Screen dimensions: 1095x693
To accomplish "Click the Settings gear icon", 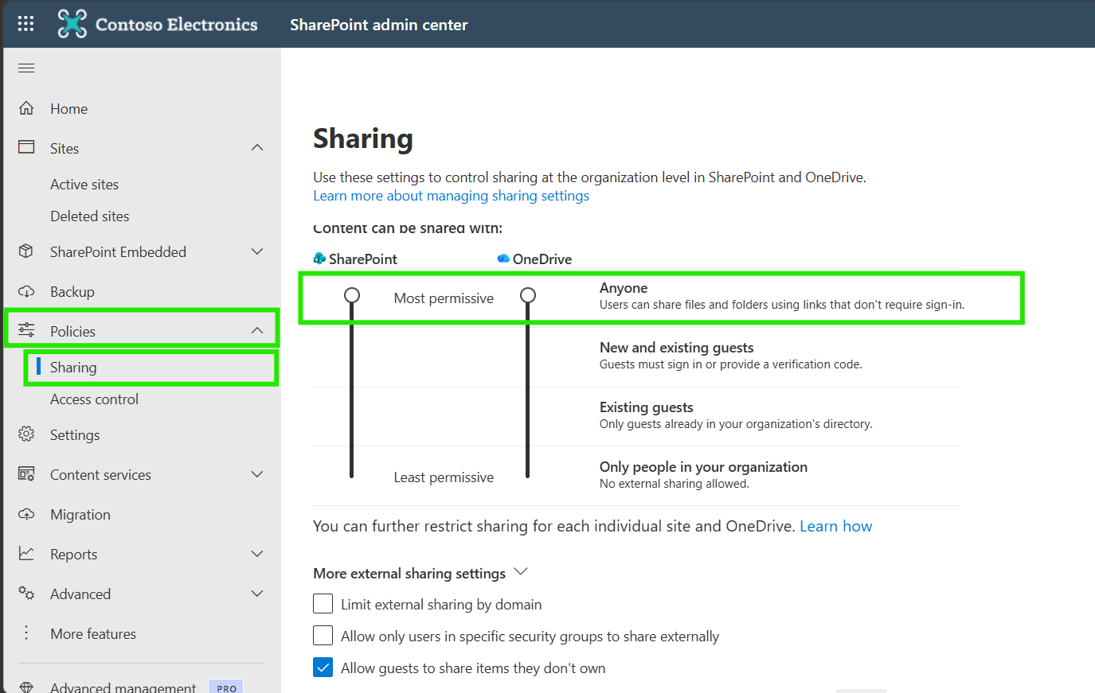I will click(x=26, y=434).
